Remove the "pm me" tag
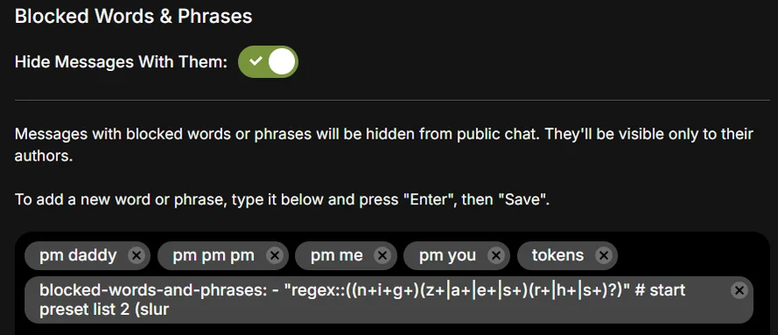Screen dimensions: 778x335 point(382,256)
